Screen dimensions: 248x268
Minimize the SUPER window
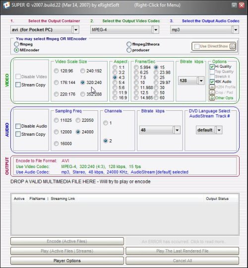click(x=234, y=5)
